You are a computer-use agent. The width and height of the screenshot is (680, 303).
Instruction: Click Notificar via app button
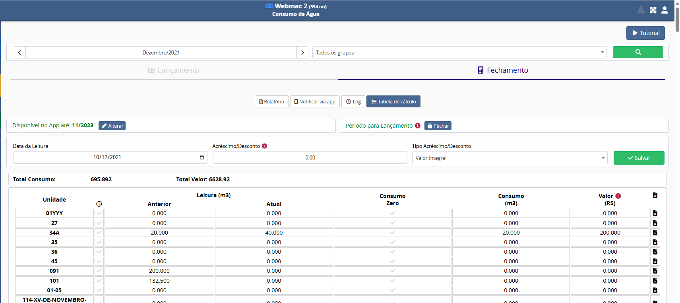click(x=315, y=101)
